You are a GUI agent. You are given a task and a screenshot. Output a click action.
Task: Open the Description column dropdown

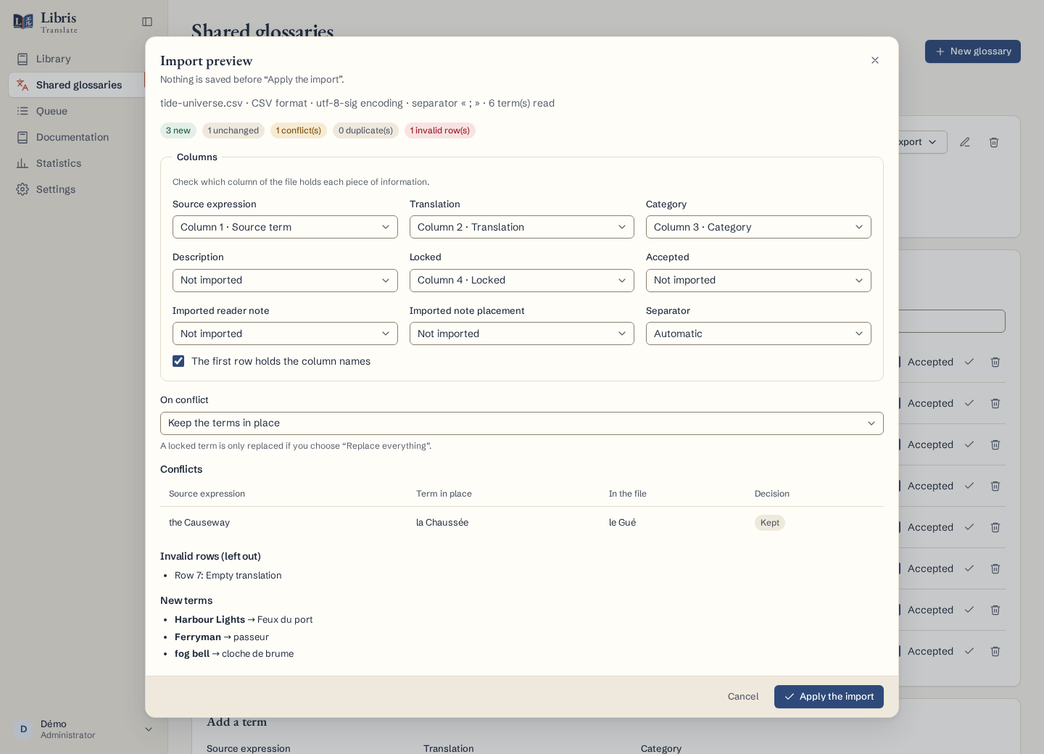[285, 281]
